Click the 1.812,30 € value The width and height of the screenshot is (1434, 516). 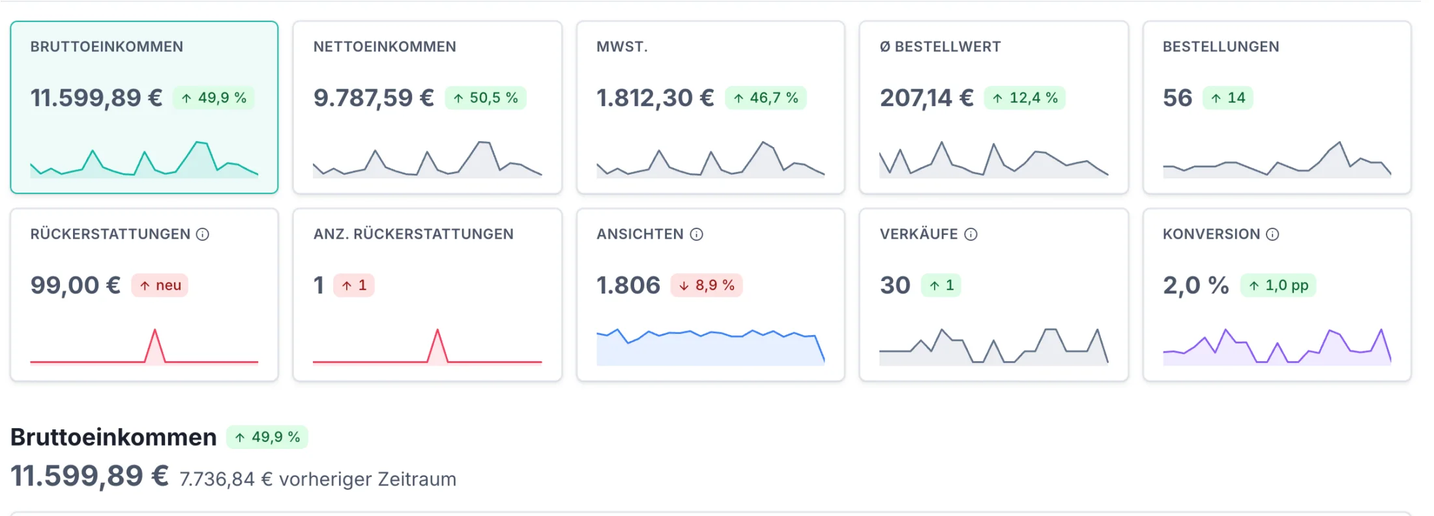click(655, 98)
